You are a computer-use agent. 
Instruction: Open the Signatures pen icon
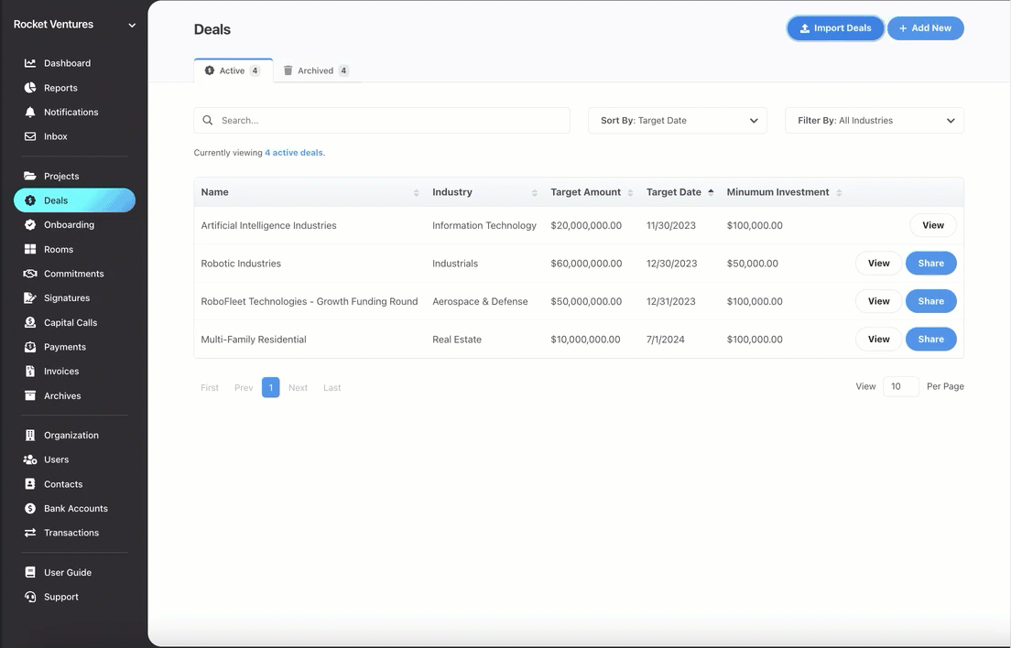29,297
